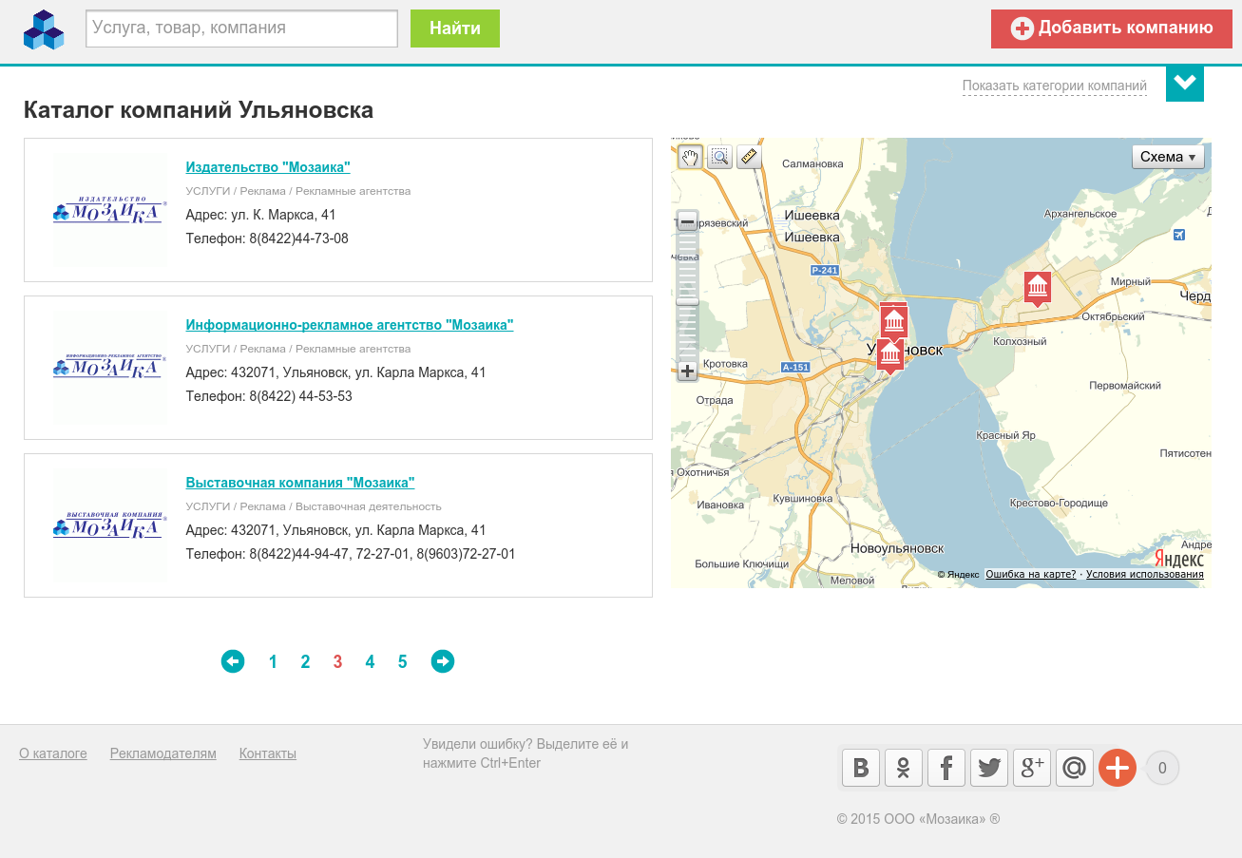
Task: Go to previous page arrow
Action: 233,661
